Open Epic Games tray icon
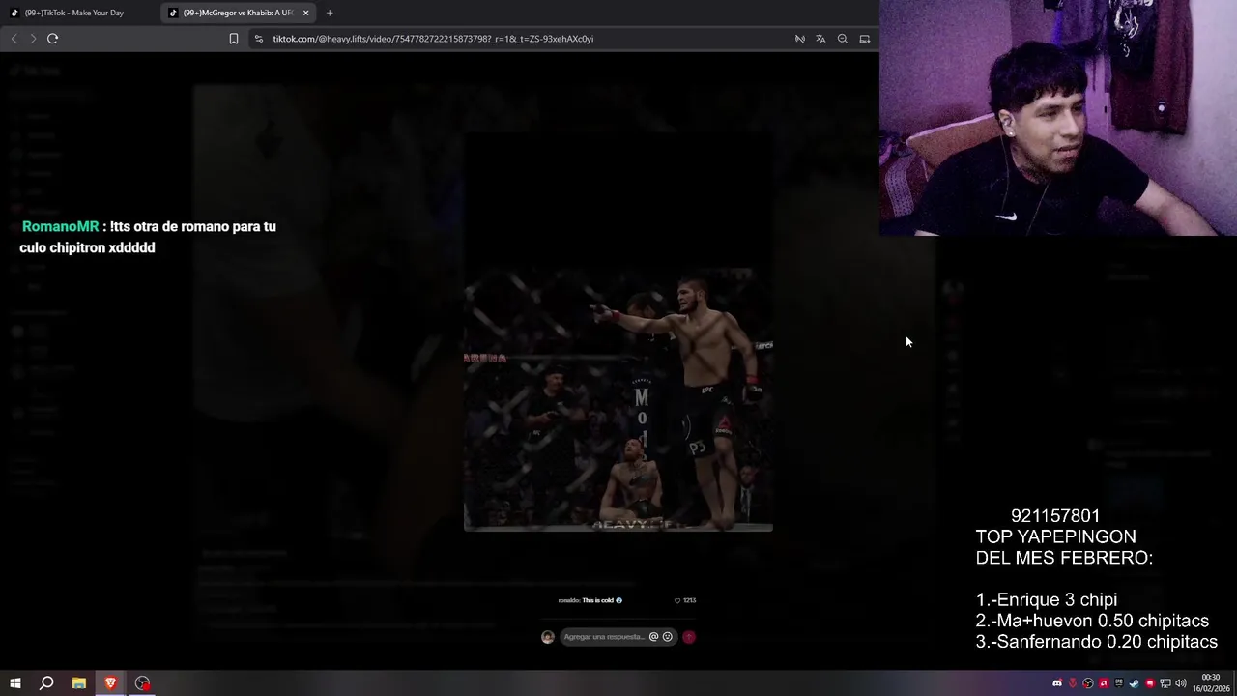Viewport: 1237px width, 696px height. pyautogui.click(x=1119, y=683)
